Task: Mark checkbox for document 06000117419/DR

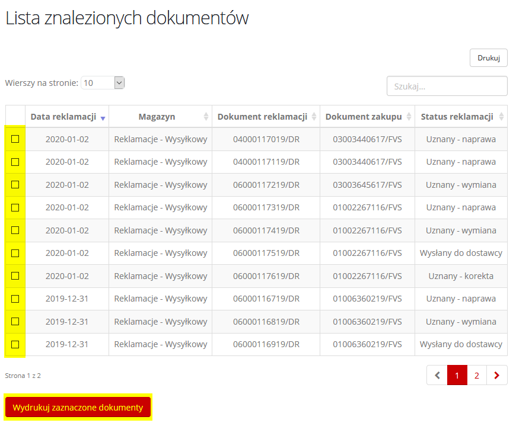Action: pos(15,230)
